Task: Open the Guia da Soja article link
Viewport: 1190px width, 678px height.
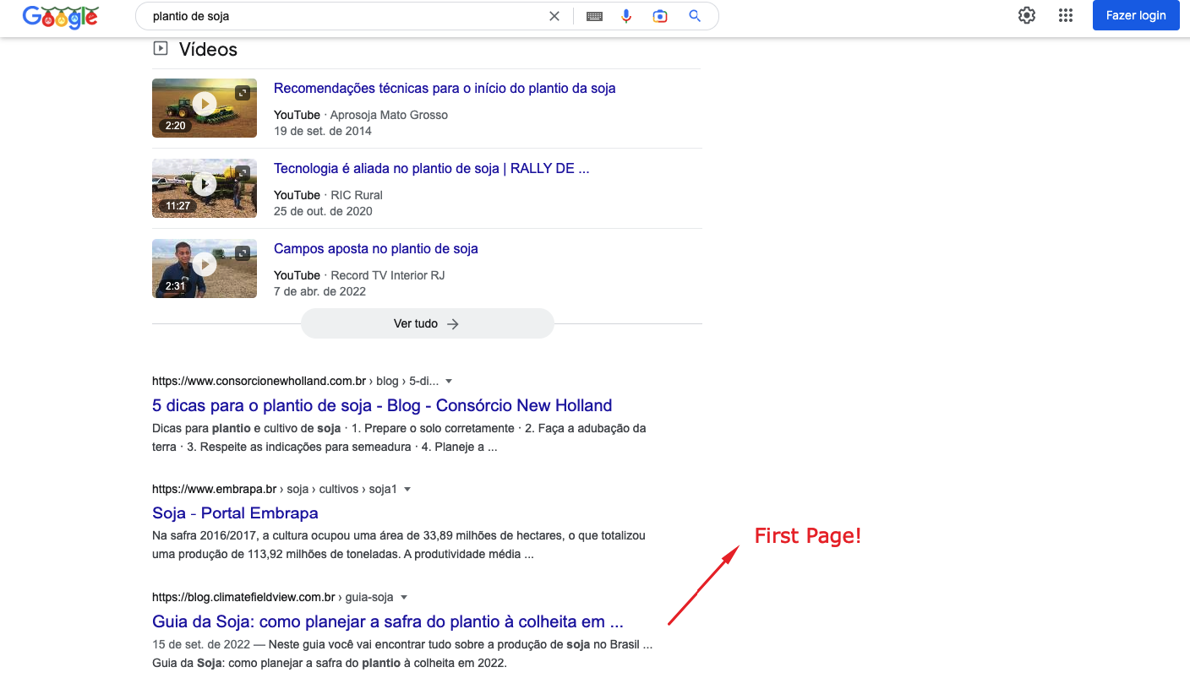Action: 387,621
